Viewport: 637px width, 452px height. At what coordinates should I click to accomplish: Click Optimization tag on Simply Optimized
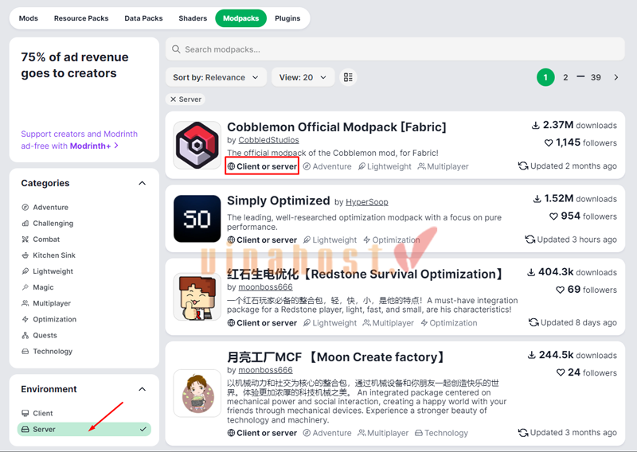[x=392, y=240]
